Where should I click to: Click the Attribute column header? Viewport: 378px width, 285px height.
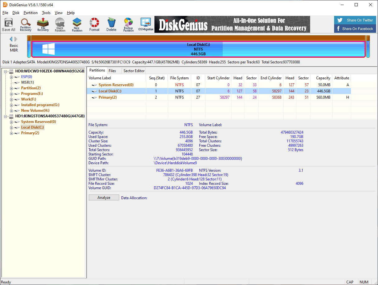pos(342,78)
